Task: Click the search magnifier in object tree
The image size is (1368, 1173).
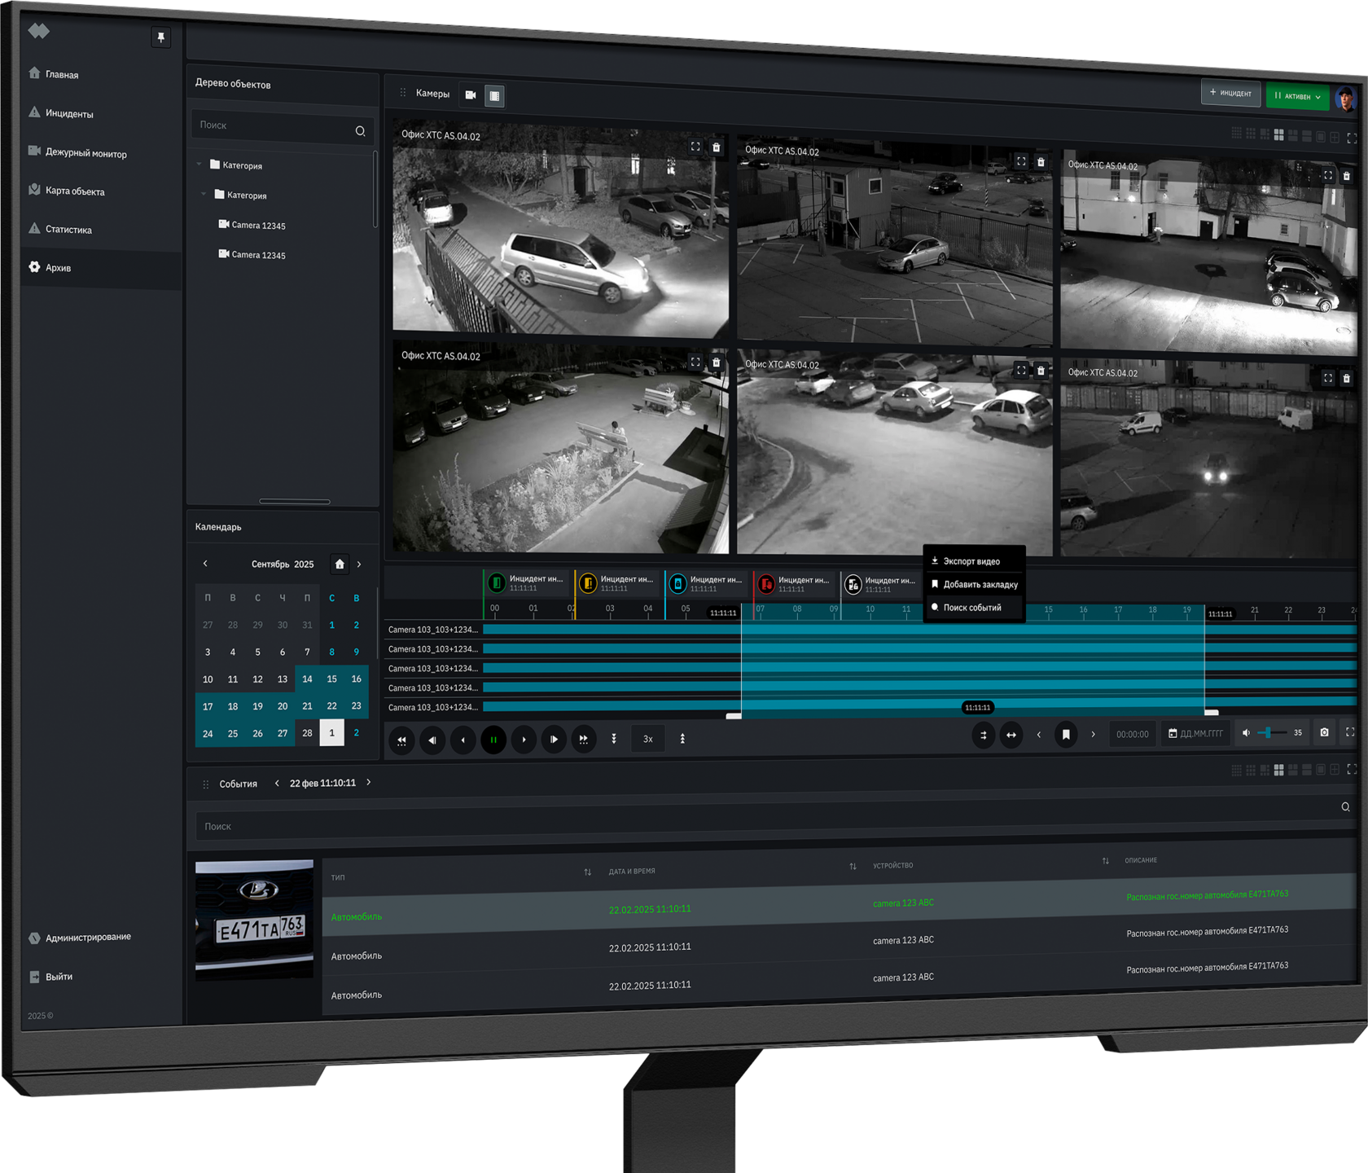Action: (360, 130)
